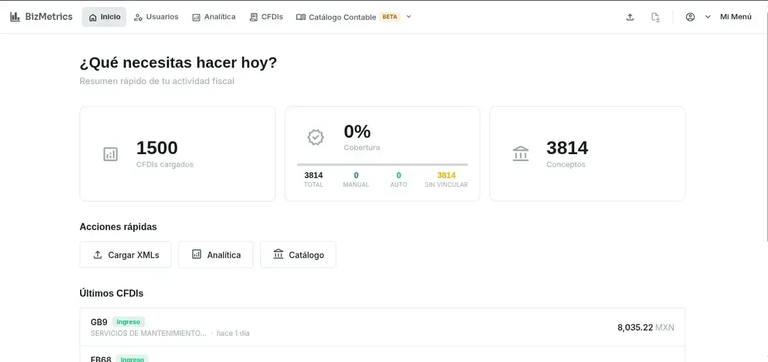Open the GB9 CFDI row
The width and height of the screenshot is (768, 362).
[x=383, y=327]
